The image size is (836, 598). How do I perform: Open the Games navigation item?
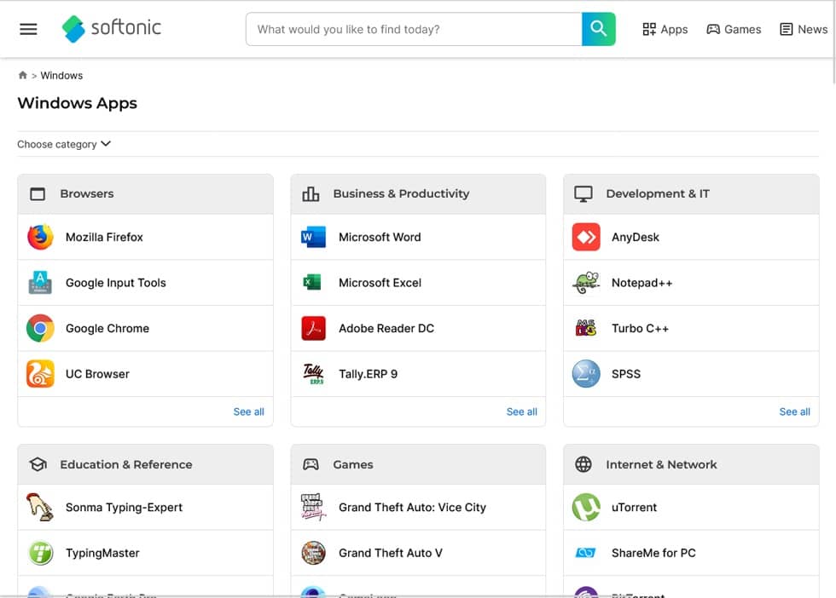point(734,29)
